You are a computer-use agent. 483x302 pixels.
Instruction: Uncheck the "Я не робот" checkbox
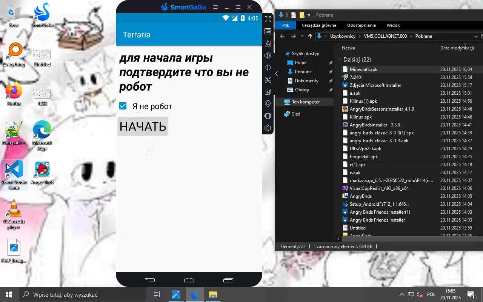click(x=123, y=106)
